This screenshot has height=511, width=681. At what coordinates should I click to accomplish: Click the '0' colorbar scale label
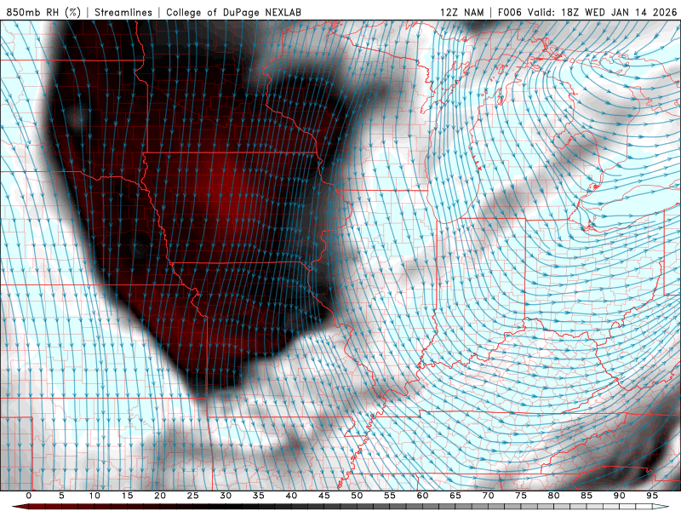click(x=29, y=496)
